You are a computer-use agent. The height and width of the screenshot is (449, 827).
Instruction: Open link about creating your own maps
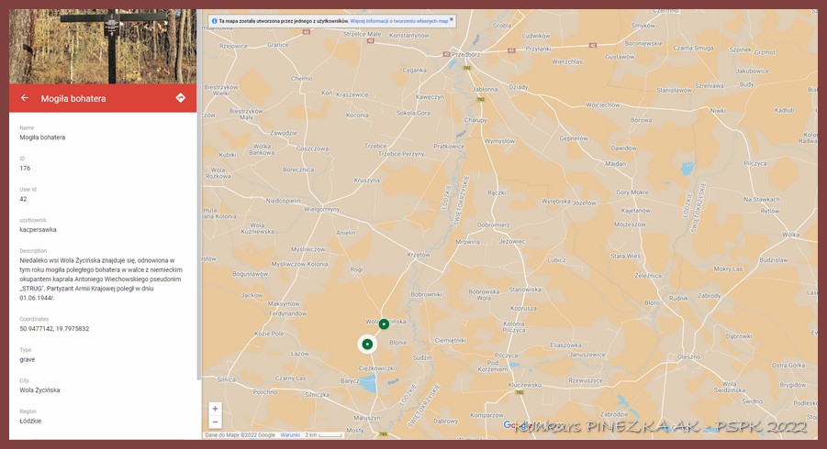click(399, 21)
